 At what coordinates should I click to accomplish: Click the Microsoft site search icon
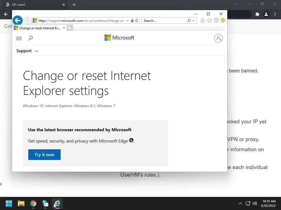pos(30,38)
